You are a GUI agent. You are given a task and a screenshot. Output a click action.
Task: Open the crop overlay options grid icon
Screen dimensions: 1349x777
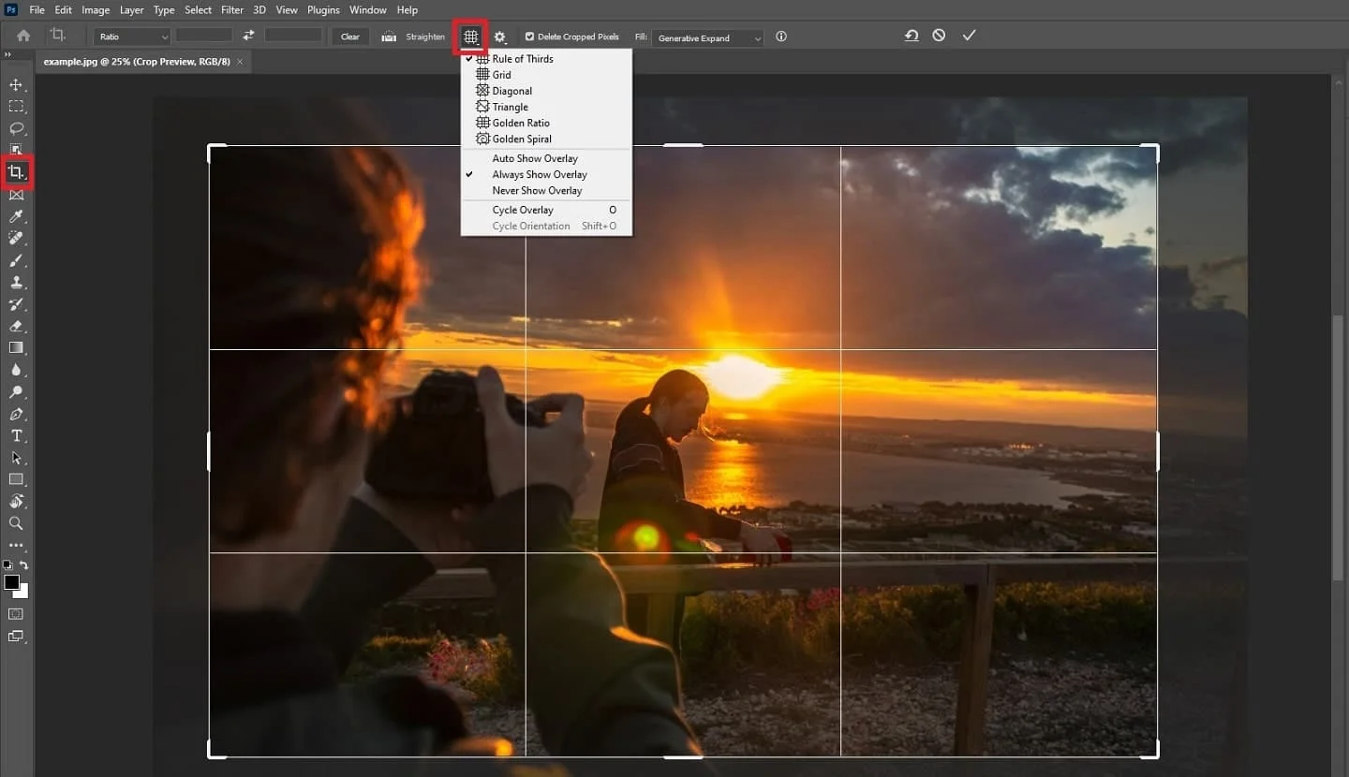point(470,37)
